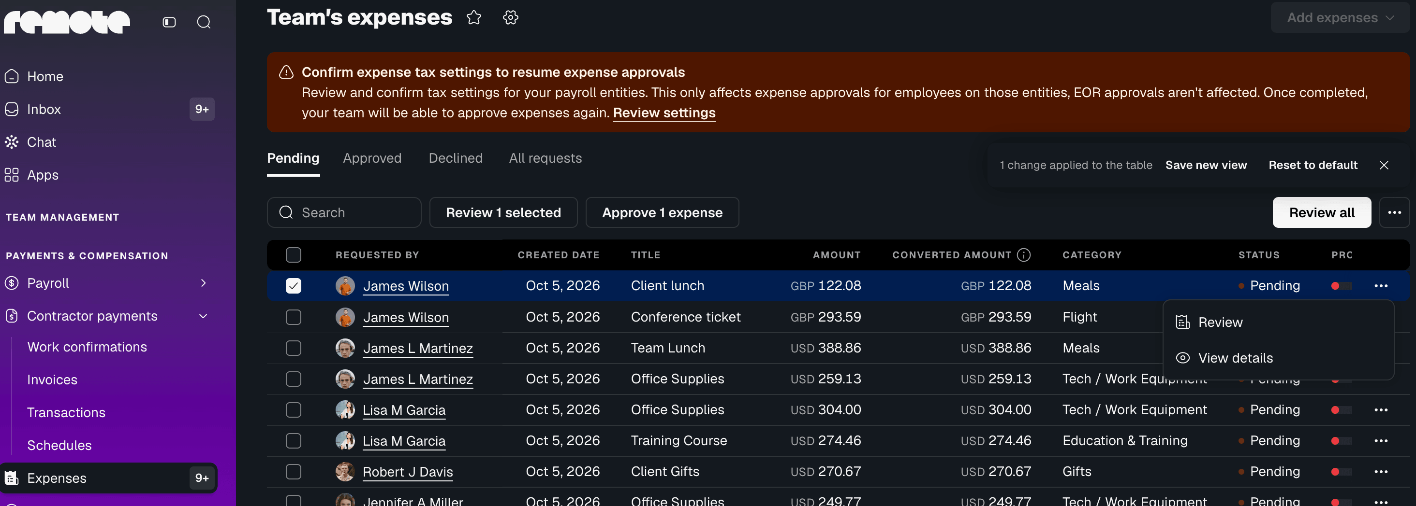1416x506 pixels.
Task: Toggle the select-all header checkbox
Action: 294,254
